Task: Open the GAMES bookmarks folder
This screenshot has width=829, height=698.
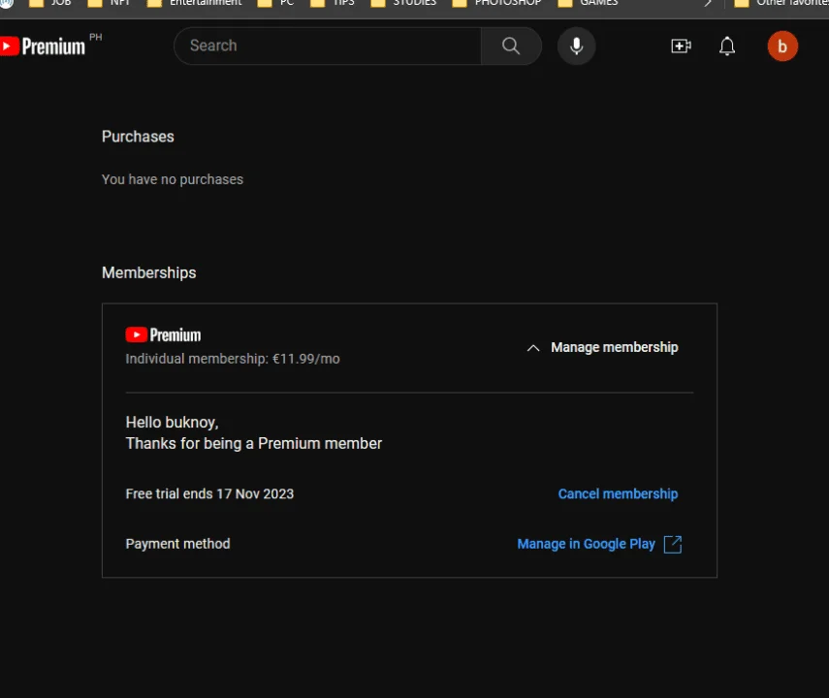Action: click(588, 3)
